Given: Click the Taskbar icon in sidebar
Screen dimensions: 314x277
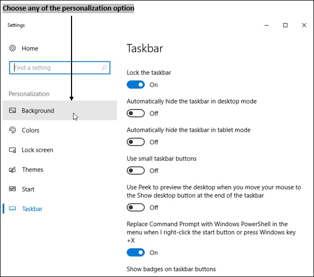Looking at the screenshot, I should pyautogui.click(x=13, y=209).
